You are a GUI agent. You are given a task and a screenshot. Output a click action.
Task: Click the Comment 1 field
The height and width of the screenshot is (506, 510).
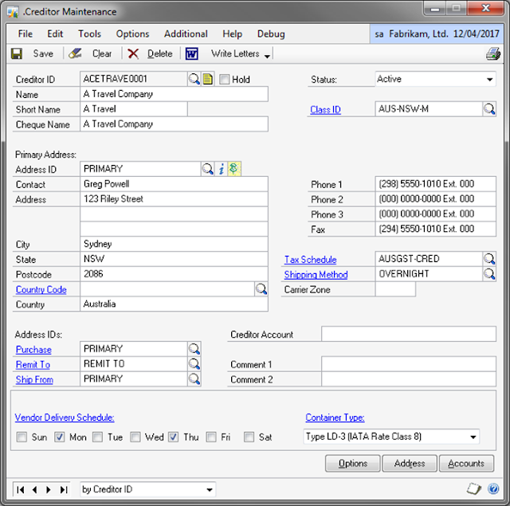[x=409, y=364]
